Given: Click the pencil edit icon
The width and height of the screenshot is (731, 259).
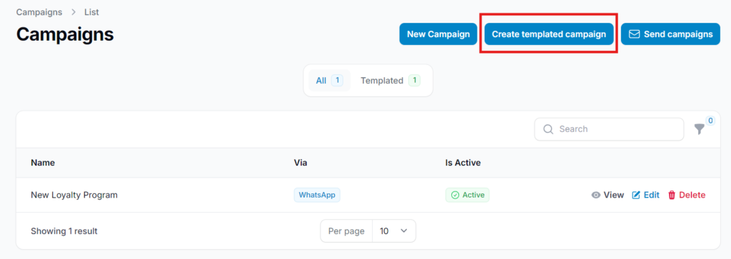Looking at the screenshot, I should pyautogui.click(x=636, y=195).
